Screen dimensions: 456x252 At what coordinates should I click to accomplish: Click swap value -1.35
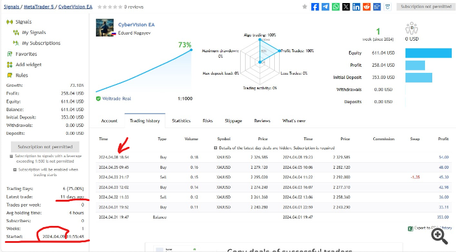[415, 177]
